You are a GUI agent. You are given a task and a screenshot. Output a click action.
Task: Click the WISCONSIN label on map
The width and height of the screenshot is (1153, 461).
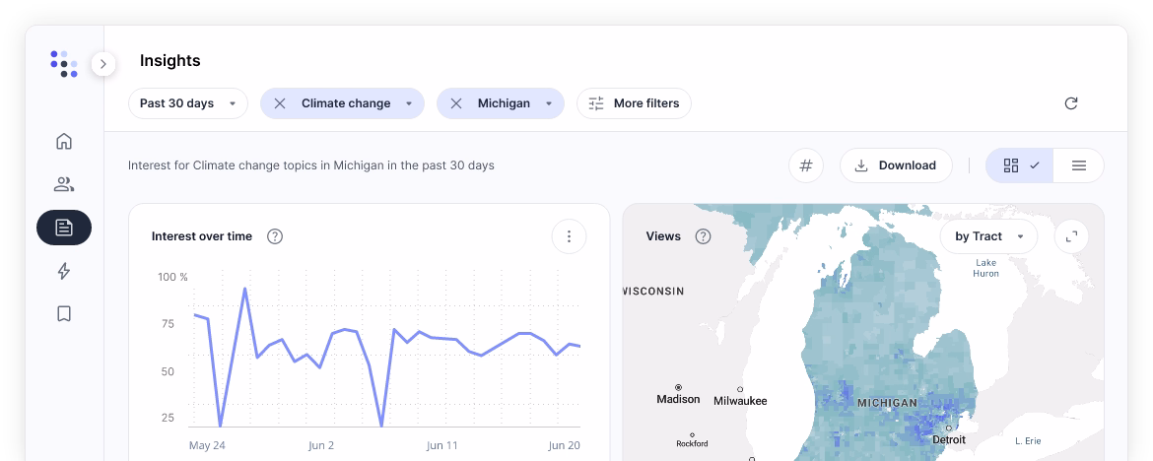(653, 292)
